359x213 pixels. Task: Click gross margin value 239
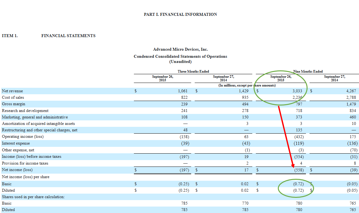click(184, 104)
